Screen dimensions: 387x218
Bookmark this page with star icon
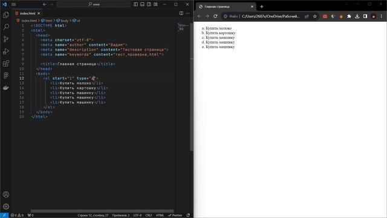tap(314, 16)
